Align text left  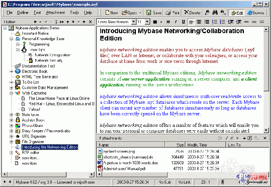coord(191,22)
